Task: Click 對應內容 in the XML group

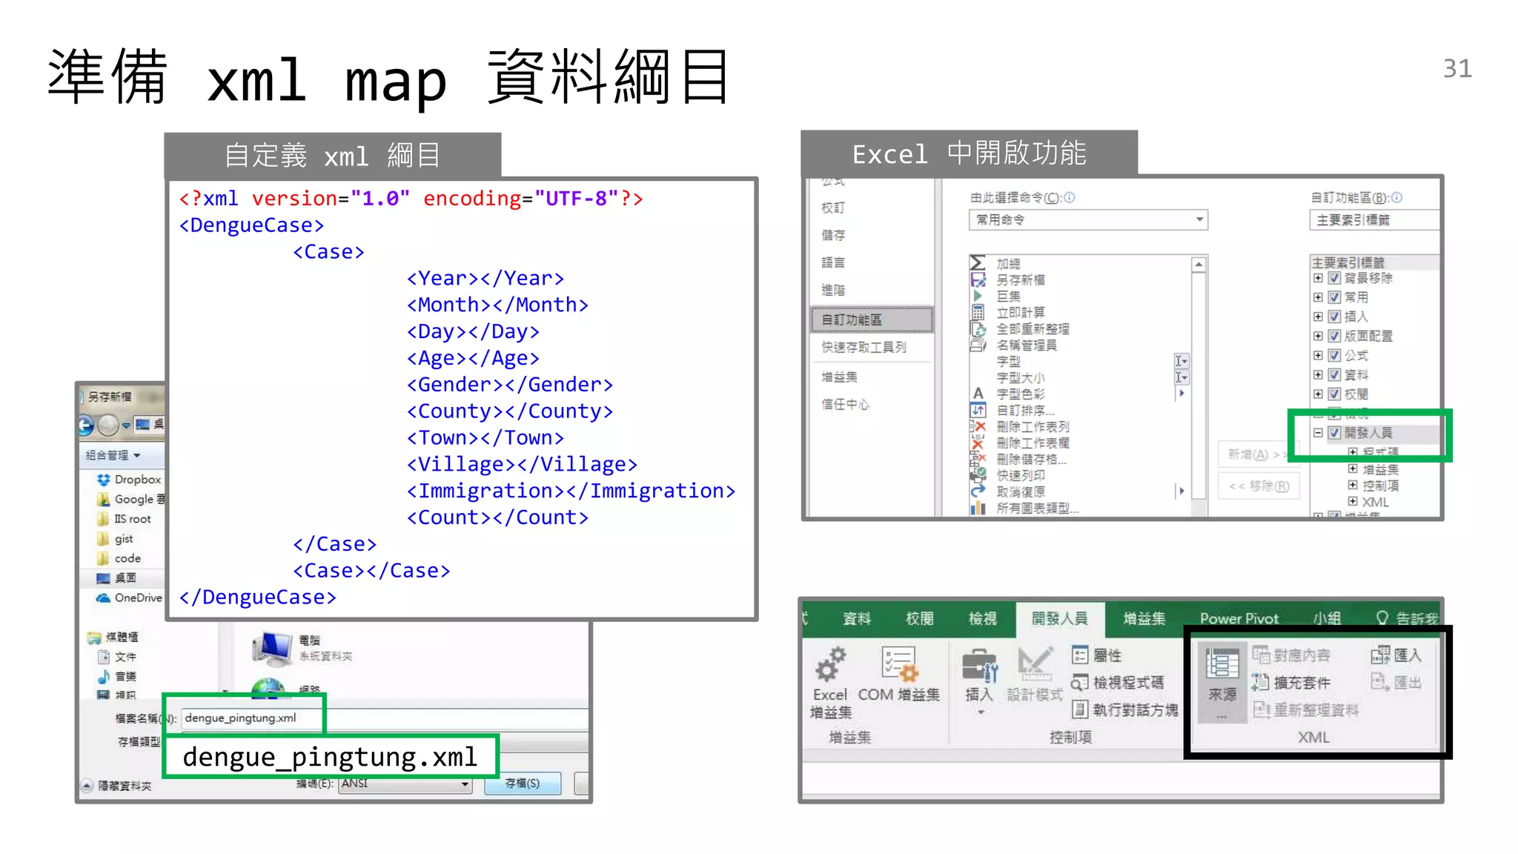Action: 1291,655
